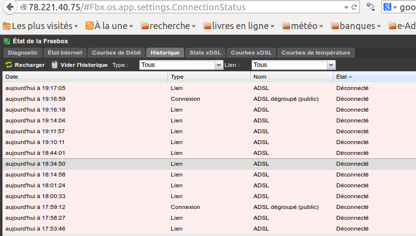Click ADSL dégroupé (public) at 17:59:12
Image resolution: width=416 pixels, height=236 pixels.
click(x=286, y=207)
